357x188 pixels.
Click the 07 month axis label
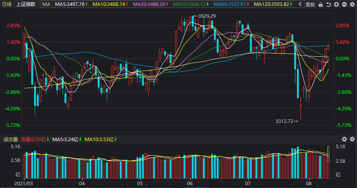pos(248,183)
